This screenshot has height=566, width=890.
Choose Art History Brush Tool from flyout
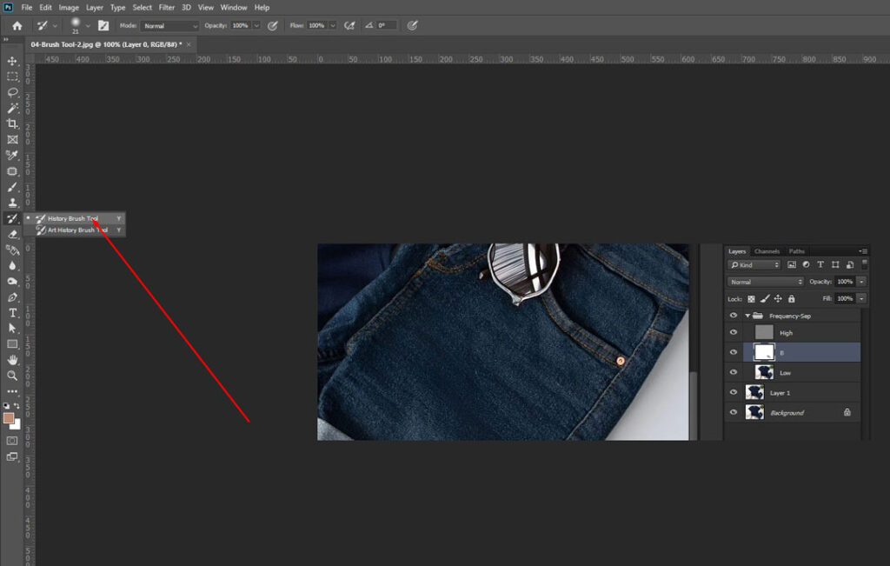pos(76,230)
